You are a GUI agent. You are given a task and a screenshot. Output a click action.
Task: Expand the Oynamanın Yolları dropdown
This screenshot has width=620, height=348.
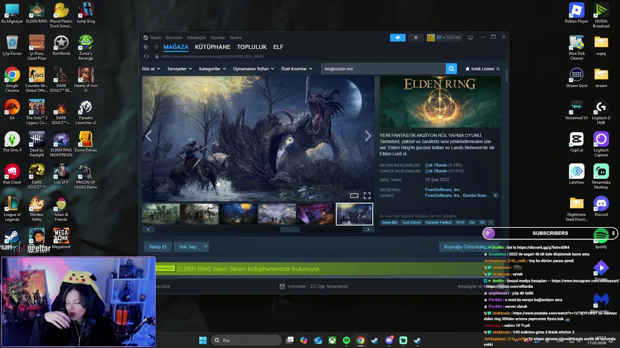[x=254, y=69]
